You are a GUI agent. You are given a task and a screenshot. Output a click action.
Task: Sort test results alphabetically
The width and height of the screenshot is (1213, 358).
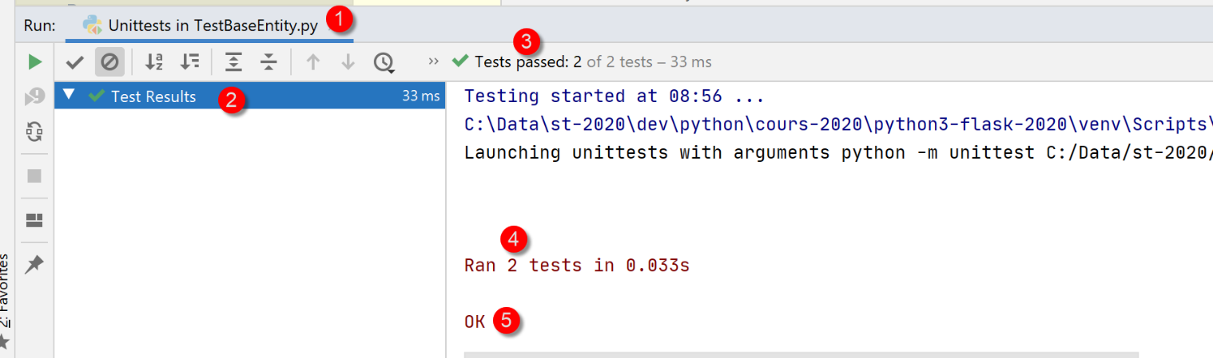click(154, 61)
